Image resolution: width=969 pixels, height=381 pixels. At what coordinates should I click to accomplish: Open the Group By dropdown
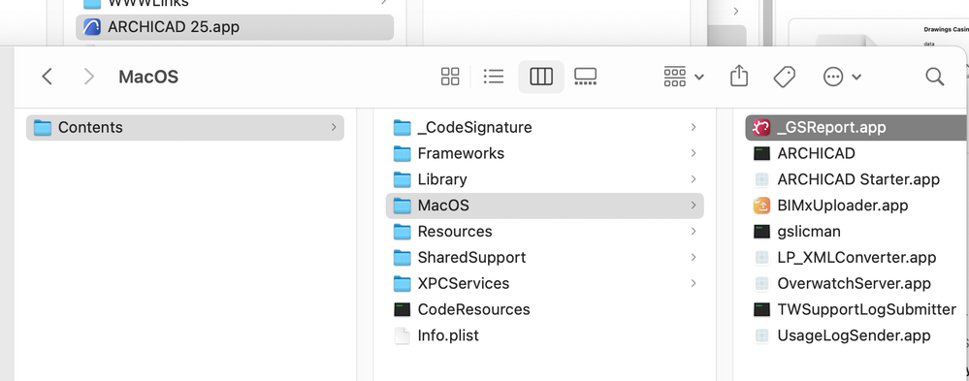point(684,77)
